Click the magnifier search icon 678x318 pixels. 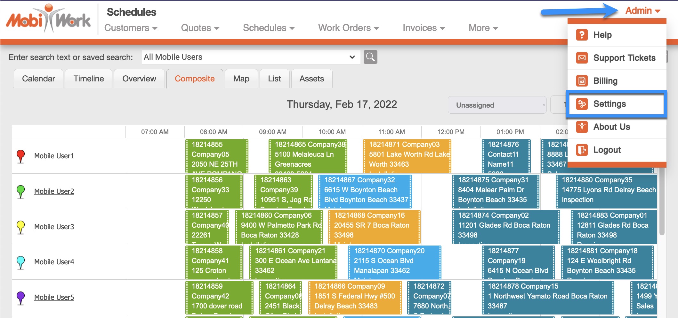(370, 57)
